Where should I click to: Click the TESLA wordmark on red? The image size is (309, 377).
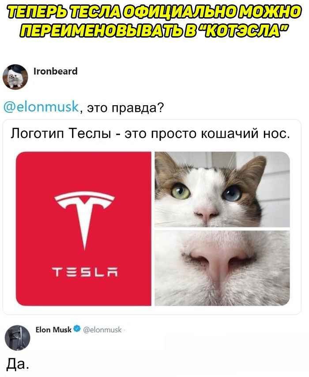(84, 273)
